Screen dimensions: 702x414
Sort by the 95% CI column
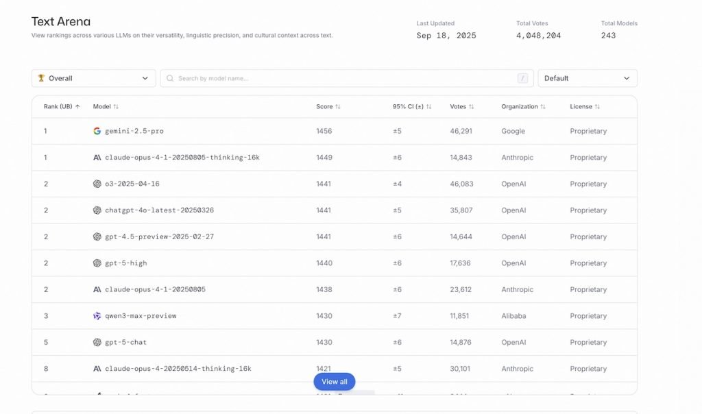[412, 107]
